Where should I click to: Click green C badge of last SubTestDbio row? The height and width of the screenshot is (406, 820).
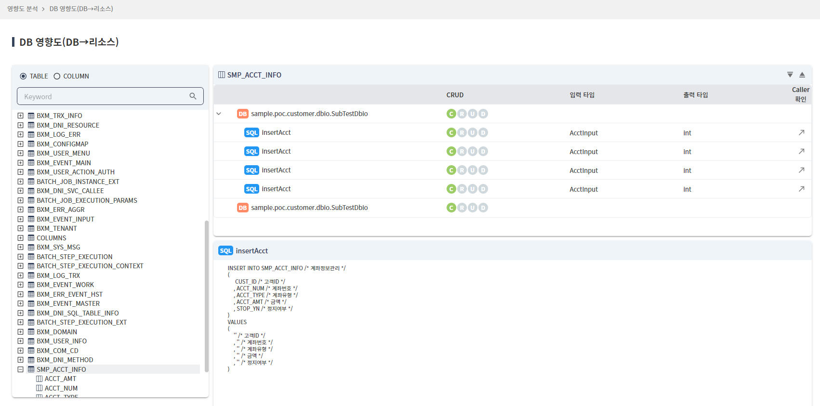pos(451,208)
